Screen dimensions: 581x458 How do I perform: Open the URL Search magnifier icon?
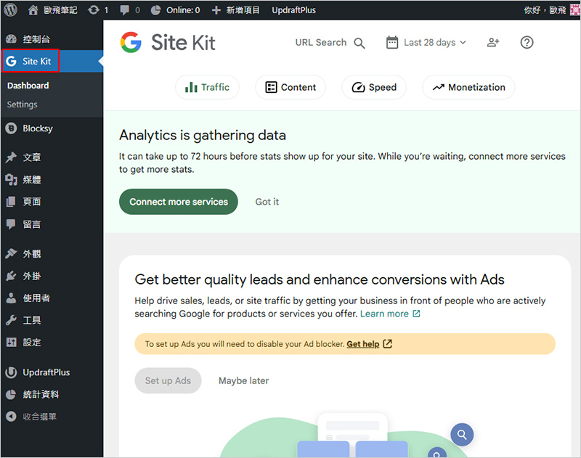[359, 43]
